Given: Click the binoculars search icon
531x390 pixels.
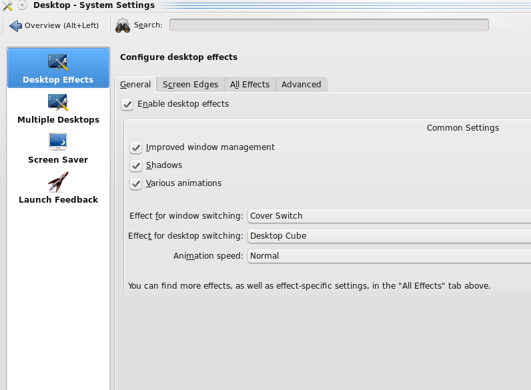Looking at the screenshot, I should [x=123, y=25].
